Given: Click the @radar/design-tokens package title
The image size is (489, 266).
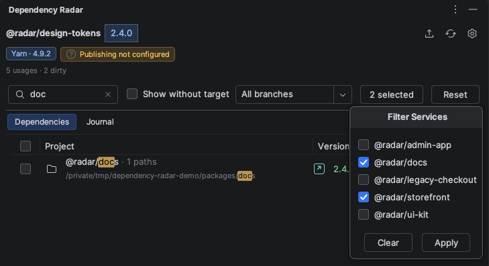Looking at the screenshot, I should (54, 34).
